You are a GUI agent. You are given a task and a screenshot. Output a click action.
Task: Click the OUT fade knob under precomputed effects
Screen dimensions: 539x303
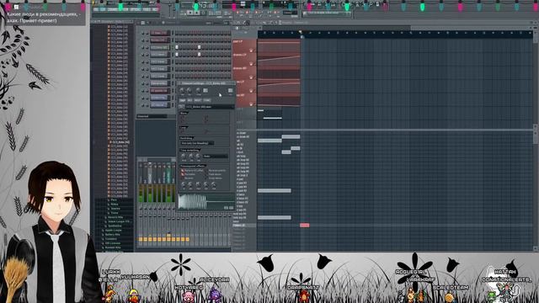tap(190, 183)
